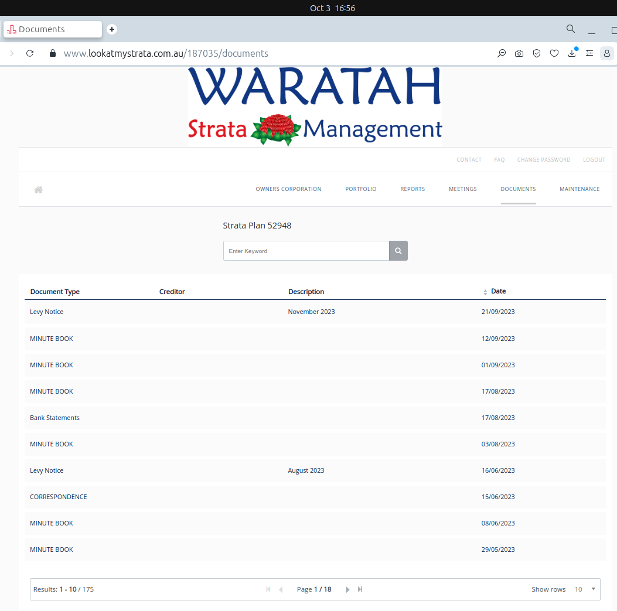Open the Maintenance menu
Image resolution: width=617 pixels, height=611 pixels.
[x=579, y=189]
